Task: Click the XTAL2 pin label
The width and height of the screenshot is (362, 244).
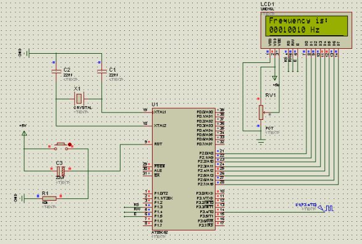Action: (160, 126)
